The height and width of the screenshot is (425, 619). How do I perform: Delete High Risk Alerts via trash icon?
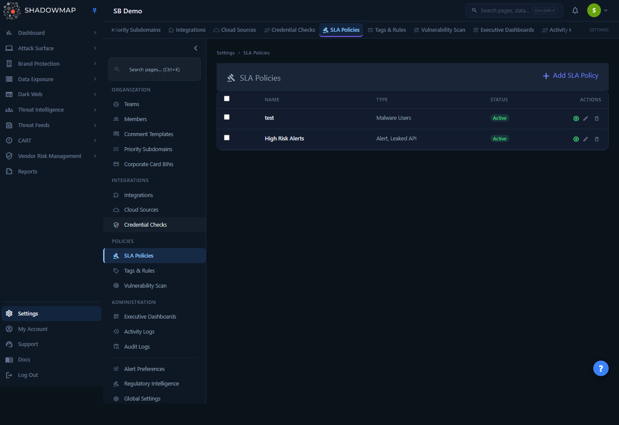(597, 139)
